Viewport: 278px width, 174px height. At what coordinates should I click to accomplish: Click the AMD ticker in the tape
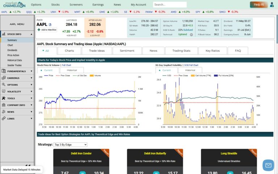point(174,12)
